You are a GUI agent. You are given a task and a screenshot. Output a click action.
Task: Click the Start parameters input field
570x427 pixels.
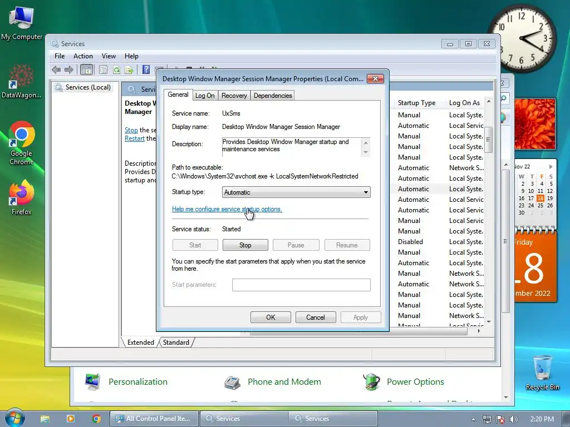coord(301,285)
